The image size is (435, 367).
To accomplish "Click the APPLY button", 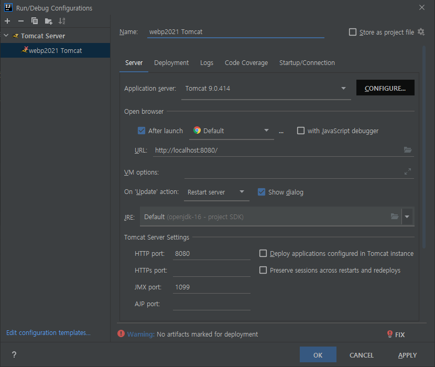I will pyautogui.click(x=407, y=355).
